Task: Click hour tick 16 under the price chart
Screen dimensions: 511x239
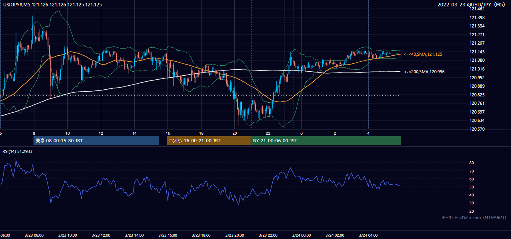Action: [168, 133]
